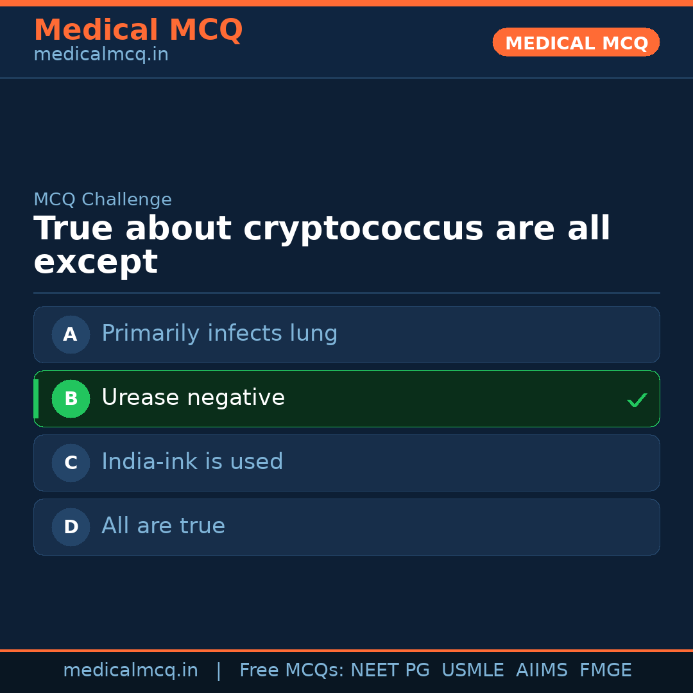693x693 pixels.
Task: Click the green checkmark on the correct answer
Action: (637, 400)
